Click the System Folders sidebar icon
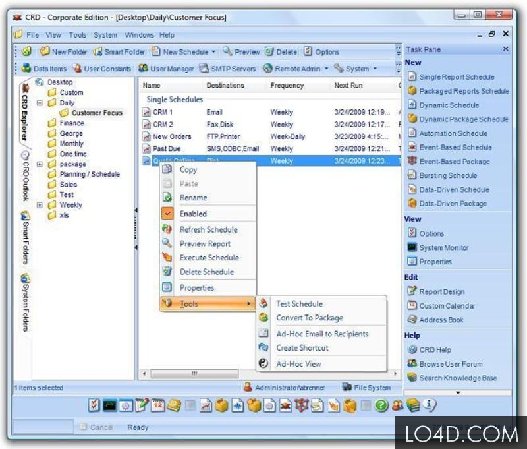This screenshot has height=449, width=527. [x=26, y=278]
